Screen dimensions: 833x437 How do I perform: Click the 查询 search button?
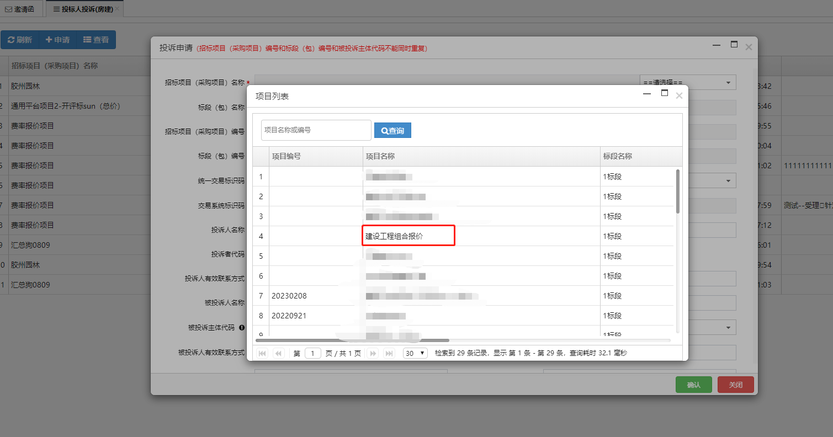[x=392, y=130]
